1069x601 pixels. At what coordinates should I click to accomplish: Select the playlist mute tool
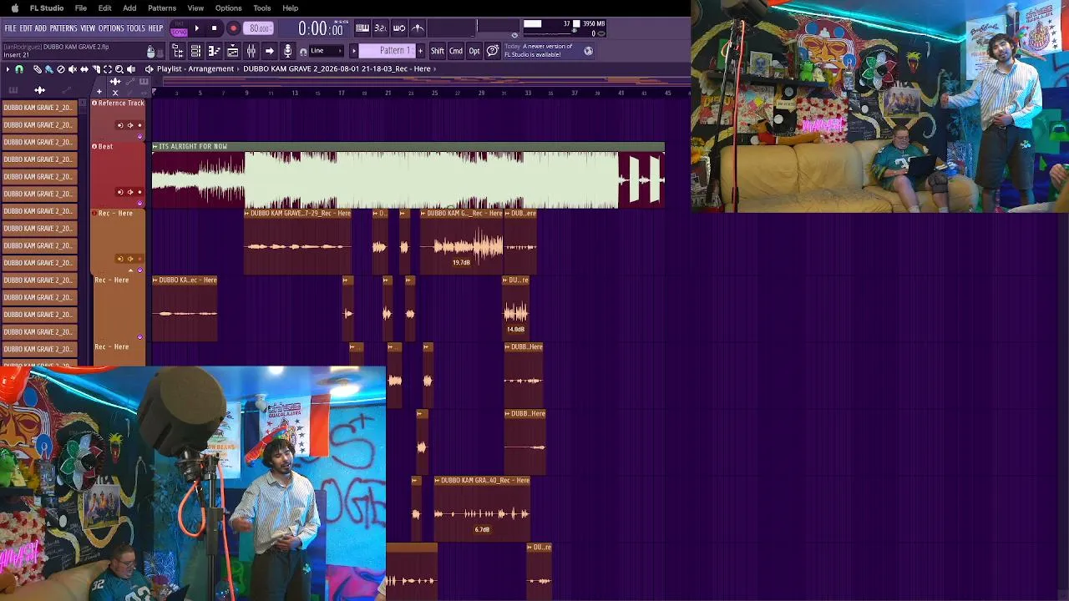pos(73,69)
